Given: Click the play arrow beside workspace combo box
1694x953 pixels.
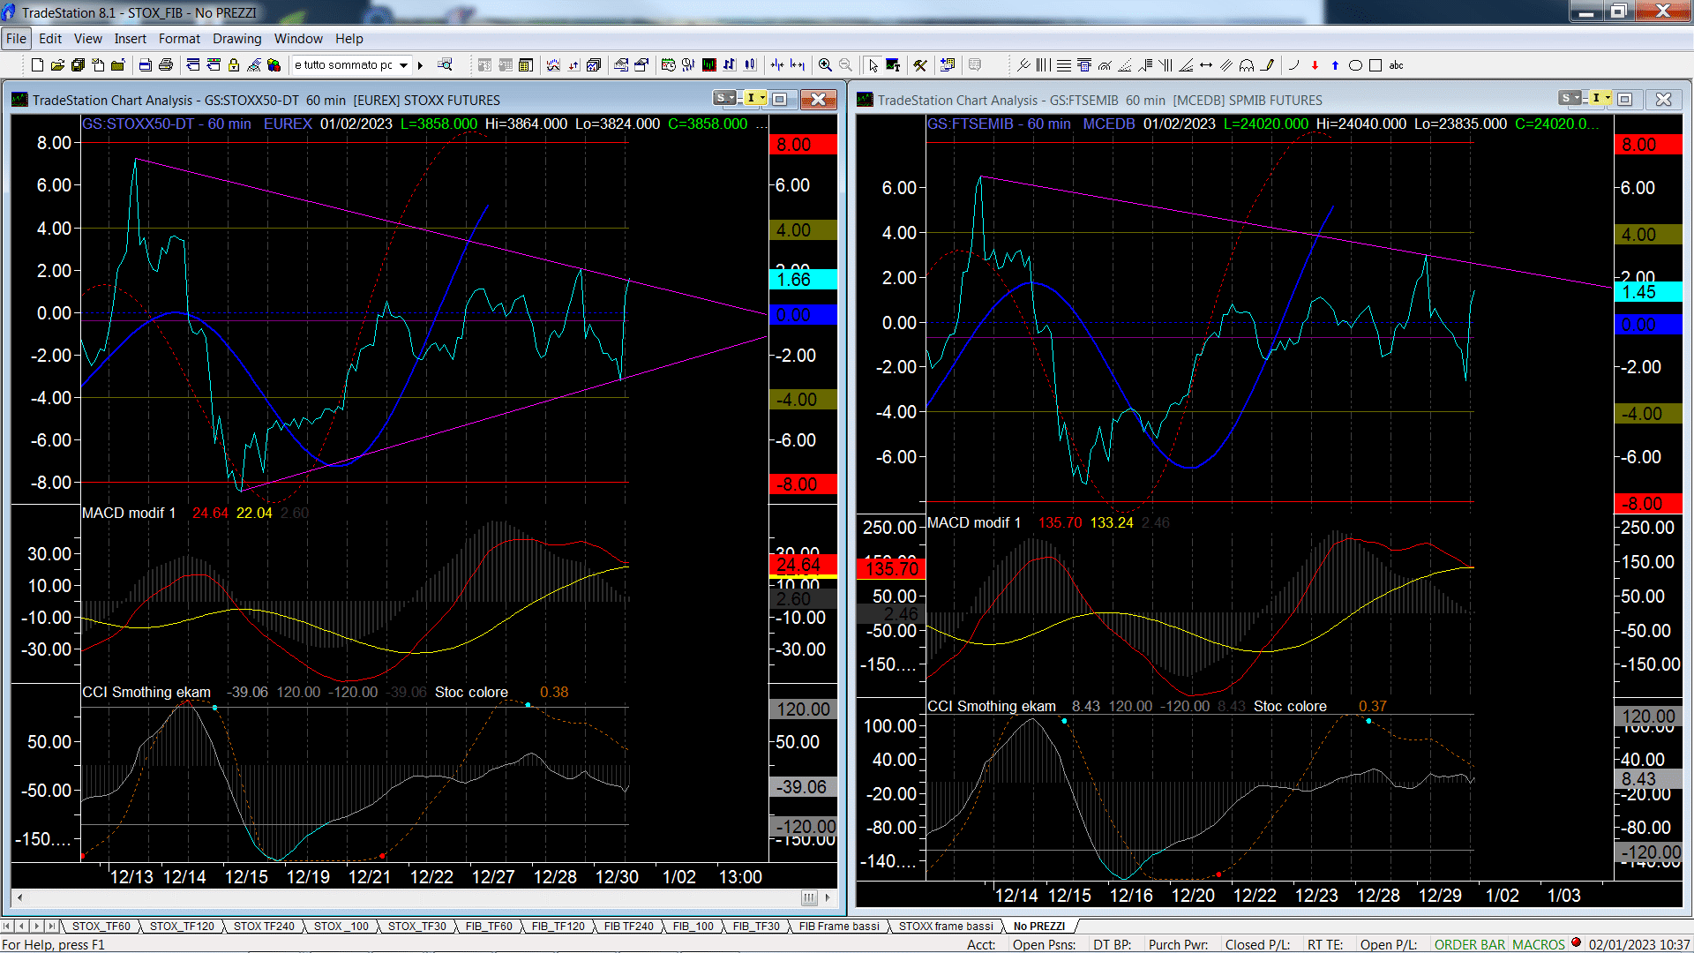Looking at the screenshot, I should (x=420, y=65).
